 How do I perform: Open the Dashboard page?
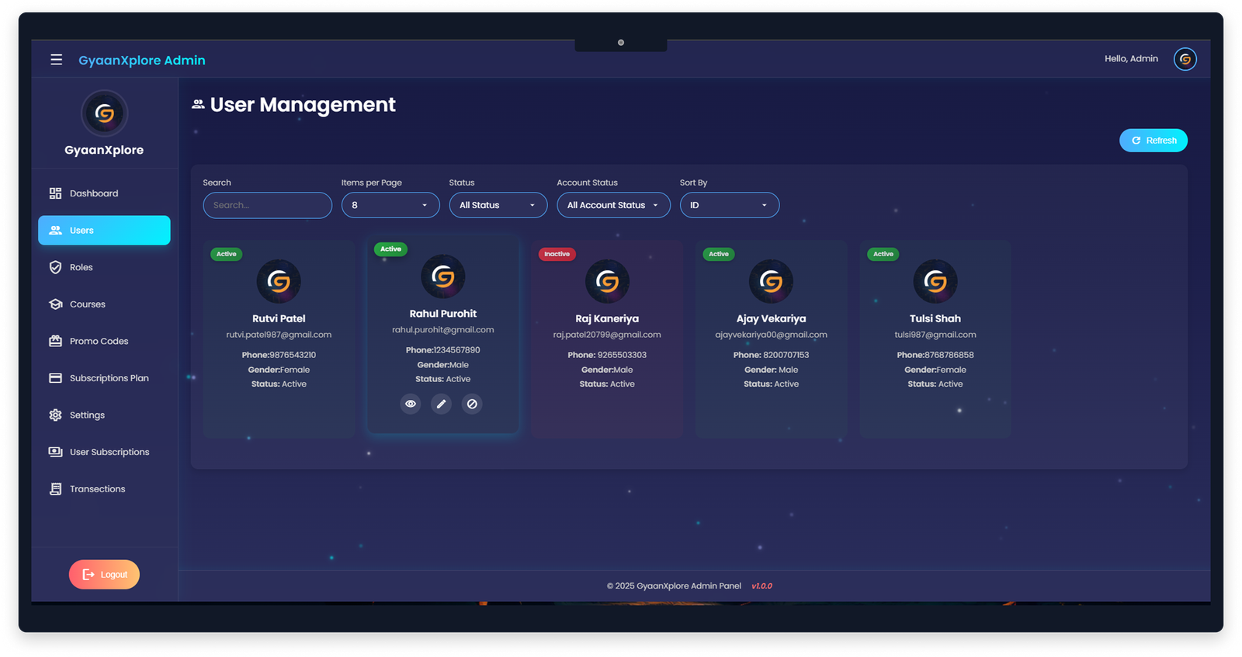pyautogui.click(x=94, y=193)
